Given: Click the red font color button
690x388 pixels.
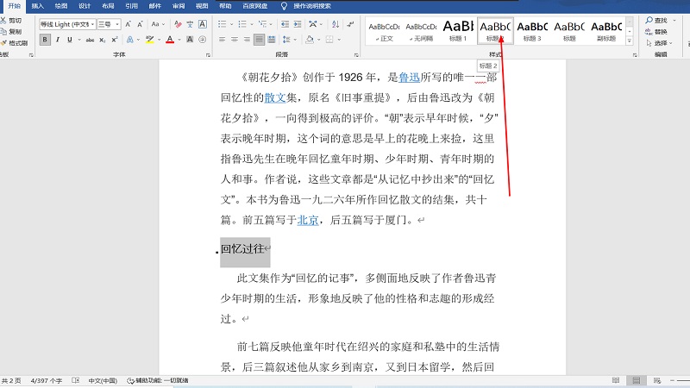Looking at the screenshot, I should point(169,40).
